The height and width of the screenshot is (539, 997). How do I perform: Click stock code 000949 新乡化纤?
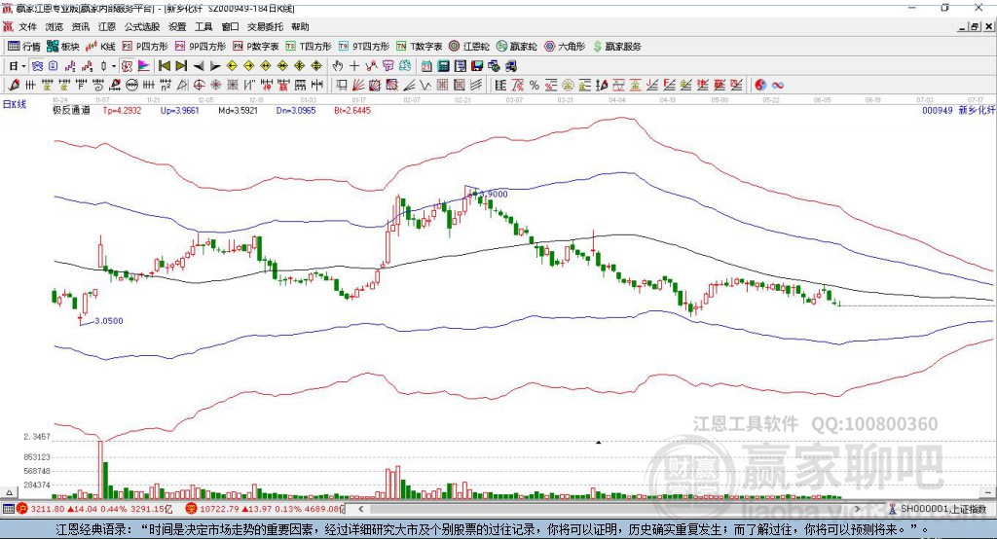(959, 110)
